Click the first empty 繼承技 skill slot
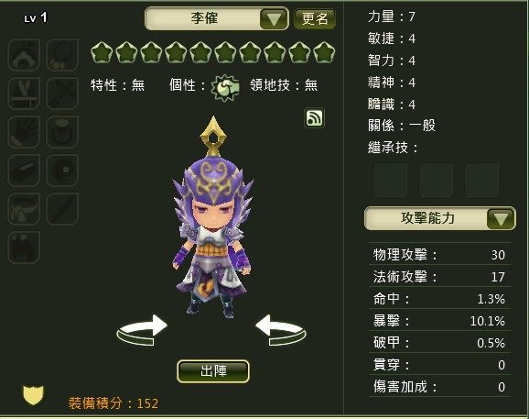 coord(390,180)
